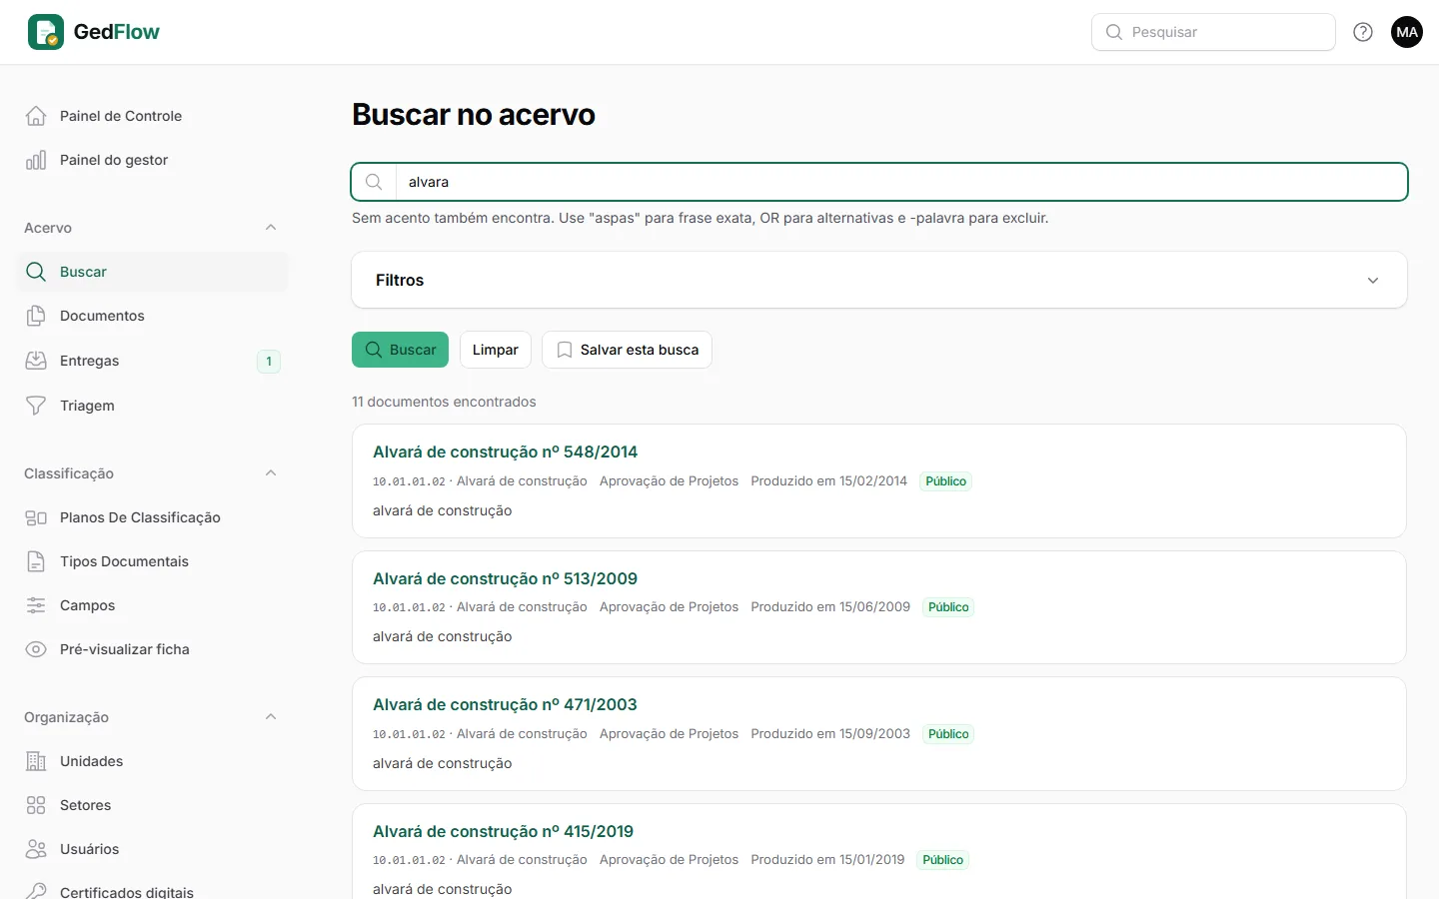
Task: Click the Entregas badge showing 1
Action: (269, 362)
